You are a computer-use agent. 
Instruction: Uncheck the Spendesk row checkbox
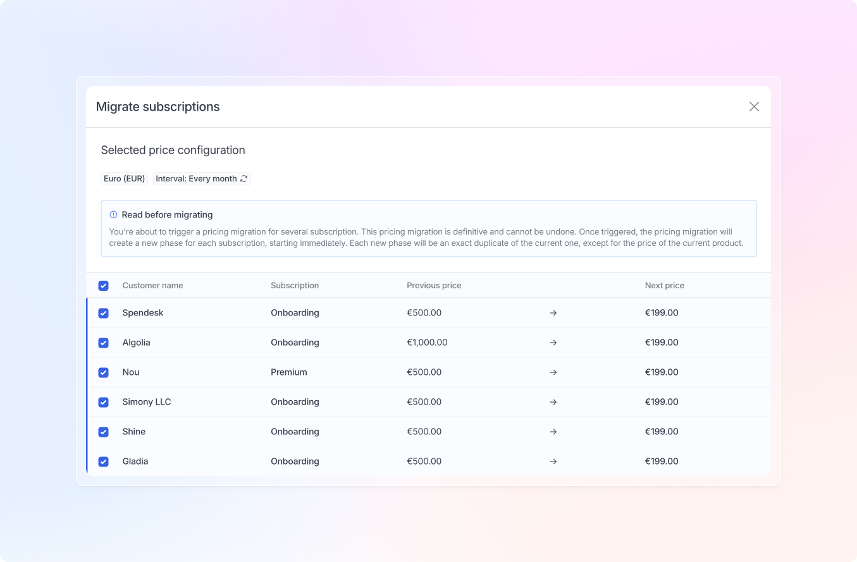coord(104,313)
